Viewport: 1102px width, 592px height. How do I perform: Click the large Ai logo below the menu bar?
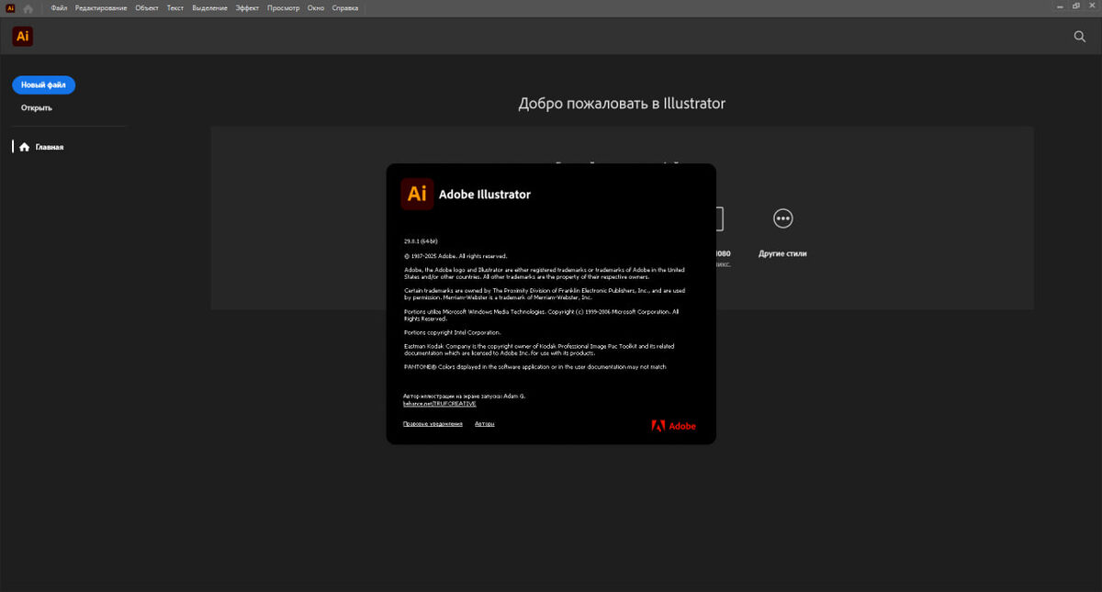tap(23, 37)
